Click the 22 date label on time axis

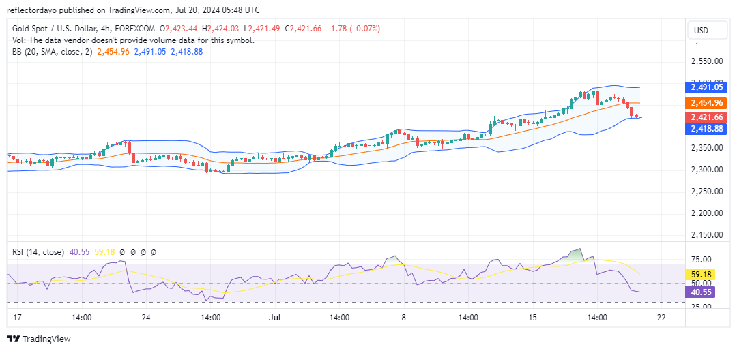(661, 318)
